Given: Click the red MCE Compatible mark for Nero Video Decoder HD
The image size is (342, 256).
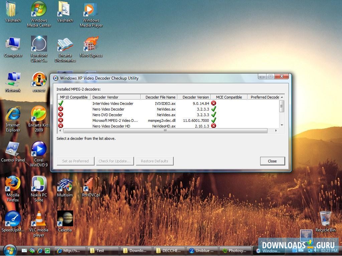Looking at the screenshot, I should click(213, 126).
